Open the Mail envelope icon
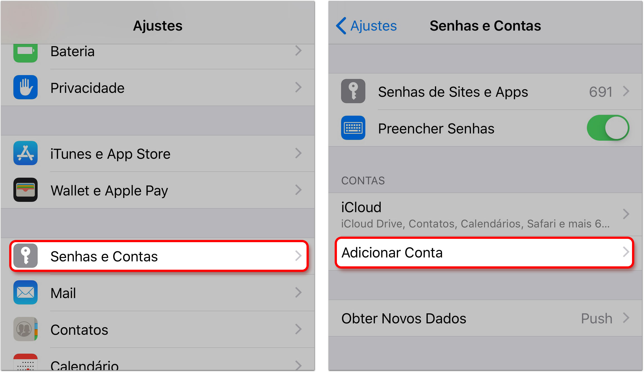The image size is (644, 372). pyautogui.click(x=25, y=292)
